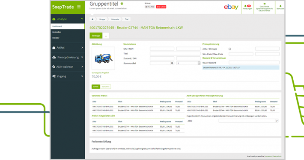Click the add icon beside ASIN input
This screenshot has width=304, height=160.
(277, 121)
